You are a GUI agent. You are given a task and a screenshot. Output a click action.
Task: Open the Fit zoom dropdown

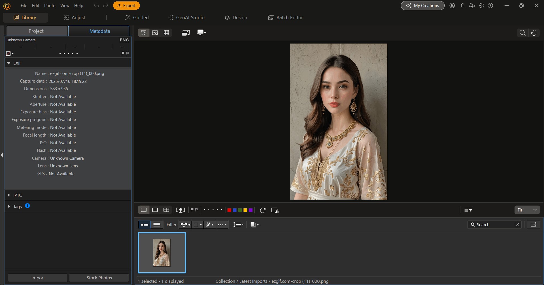tap(527, 210)
